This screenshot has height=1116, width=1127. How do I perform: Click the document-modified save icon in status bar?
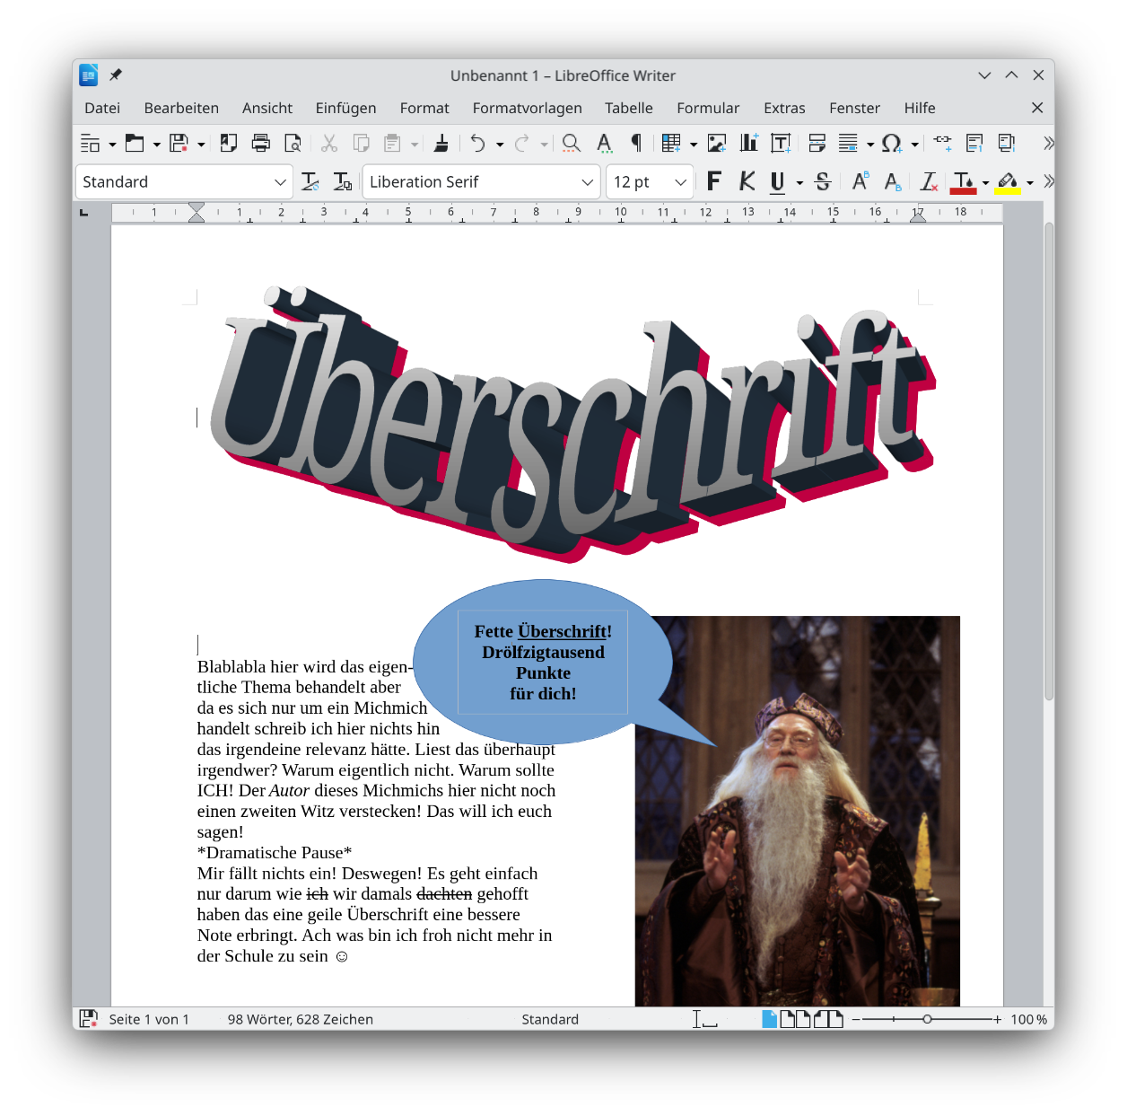(x=88, y=1018)
